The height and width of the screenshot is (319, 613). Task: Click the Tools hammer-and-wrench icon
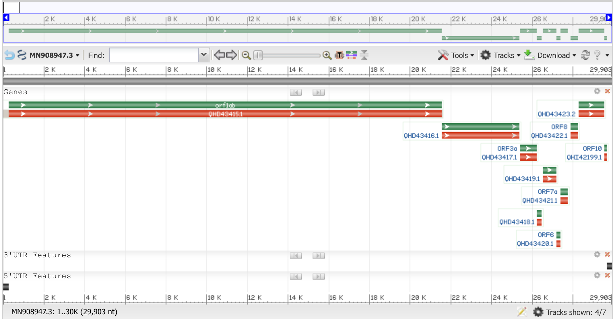[443, 55]
